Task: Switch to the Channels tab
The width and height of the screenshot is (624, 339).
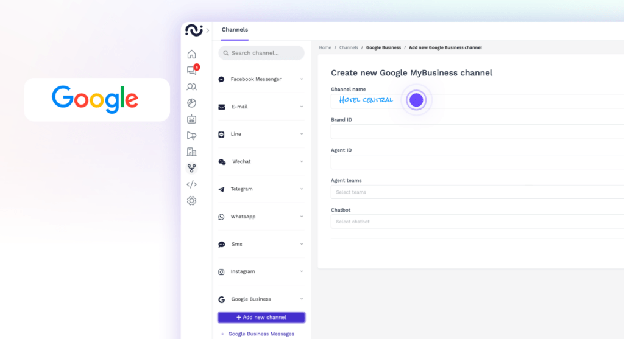Action: [x=235, y=30]
